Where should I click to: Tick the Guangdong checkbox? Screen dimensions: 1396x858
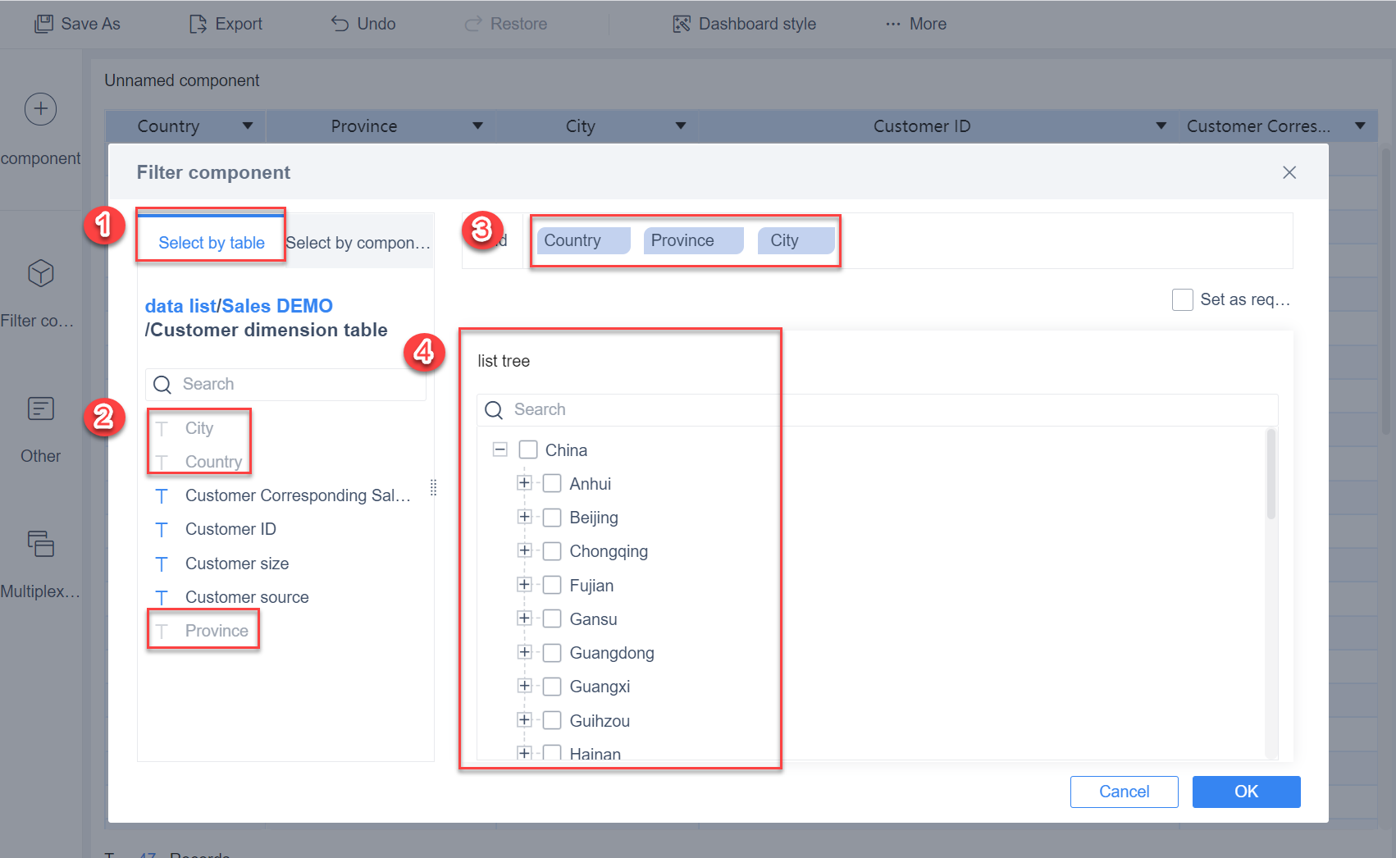pyautogui.click(x=553, y=653)
